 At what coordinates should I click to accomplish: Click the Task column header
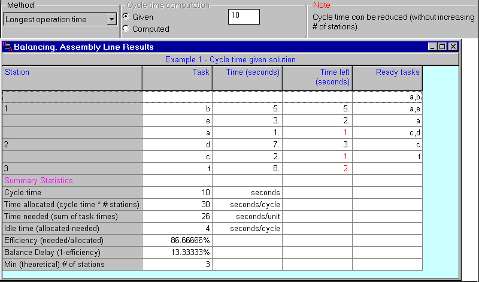tap(177, 77)
